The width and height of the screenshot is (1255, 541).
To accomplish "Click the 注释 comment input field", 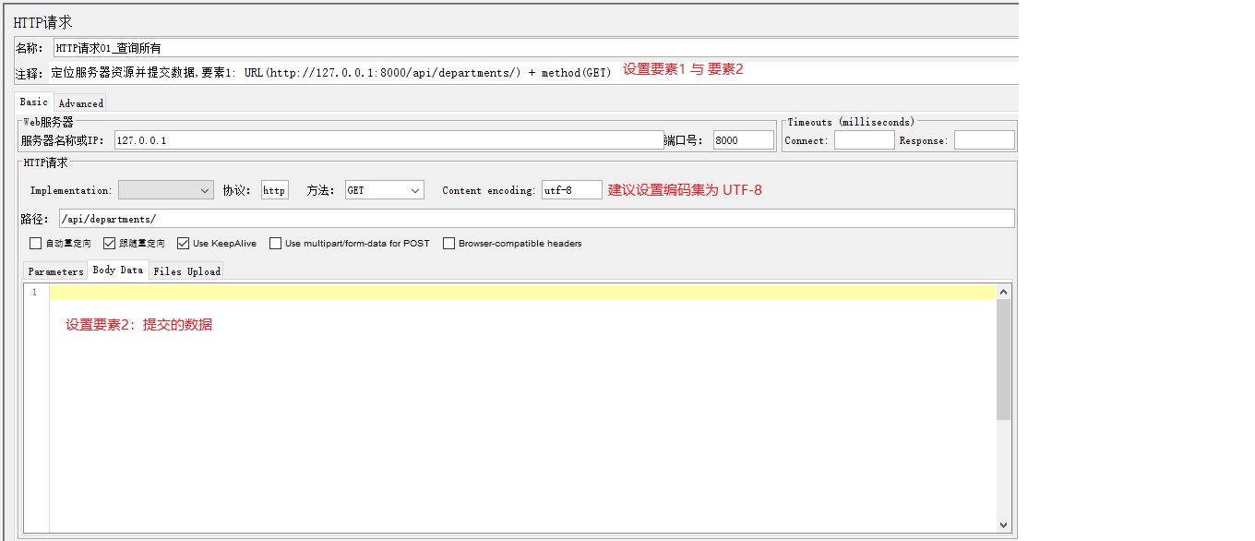I will click(x=535, y=72).
